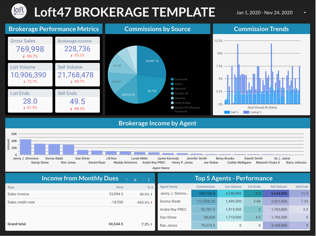Screen dimensions: 316x236
Task: Sort monthly dues by Type column
Action: (x=11, y=187)
